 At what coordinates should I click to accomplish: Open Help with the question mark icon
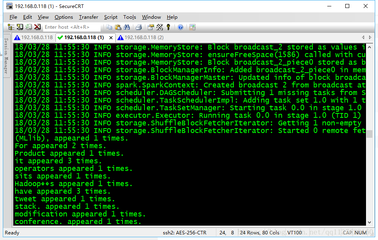pos(180,27)
